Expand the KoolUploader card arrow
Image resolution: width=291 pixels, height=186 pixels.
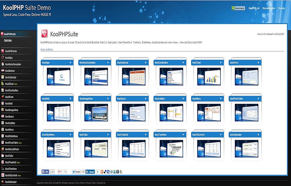(x=258, y=135)
